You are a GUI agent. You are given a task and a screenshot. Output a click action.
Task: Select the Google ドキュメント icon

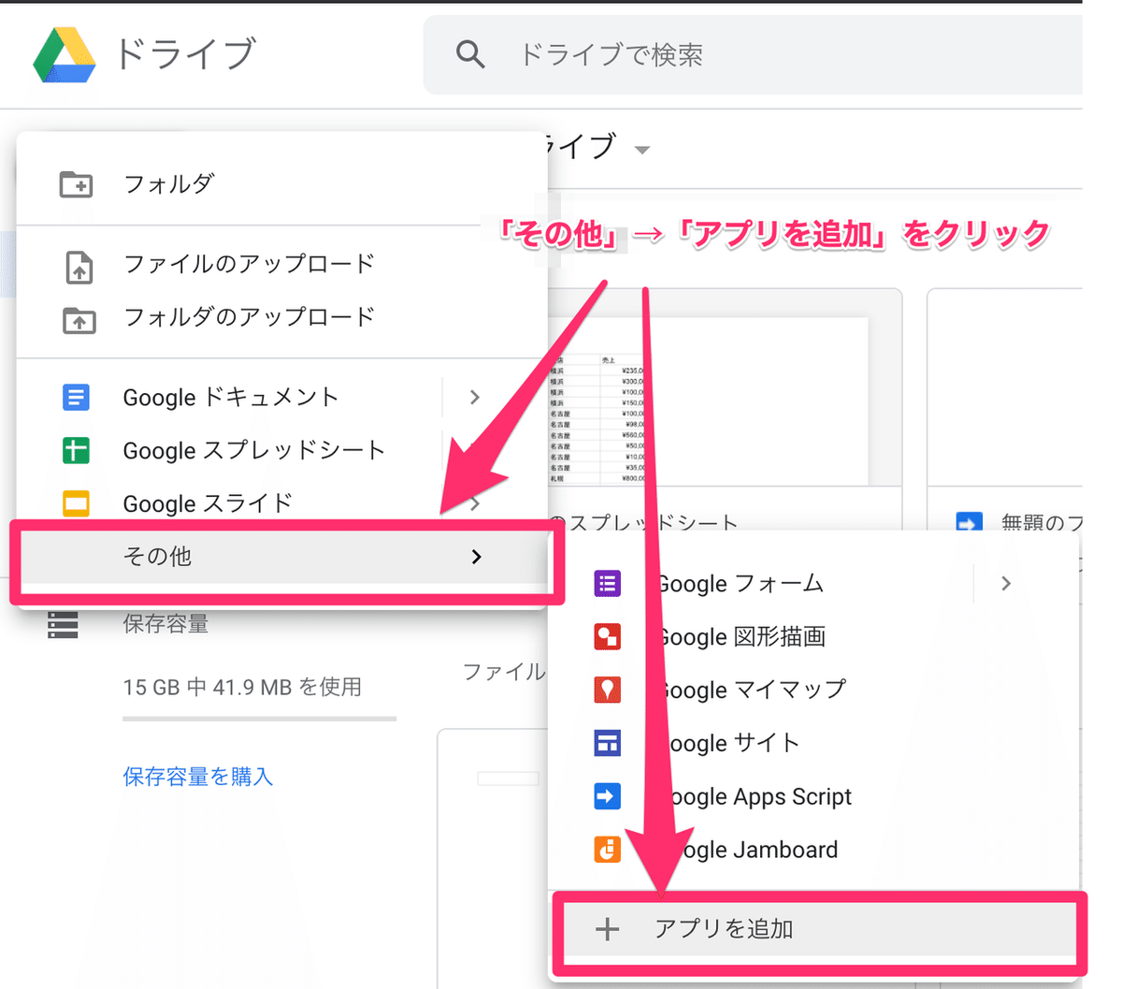(x=76, y=397)
